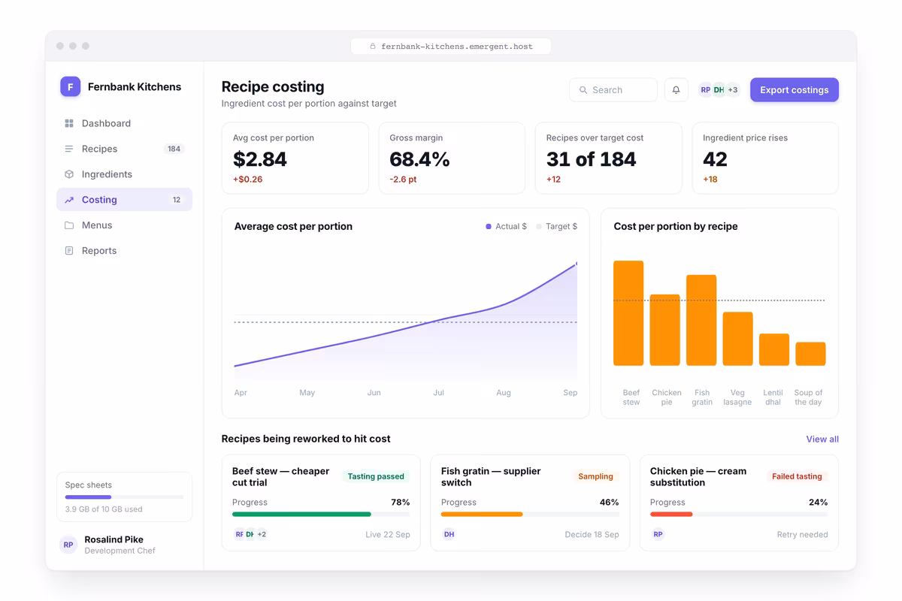
Task: Click the Chicken pie chart bar
Action: 664,330
